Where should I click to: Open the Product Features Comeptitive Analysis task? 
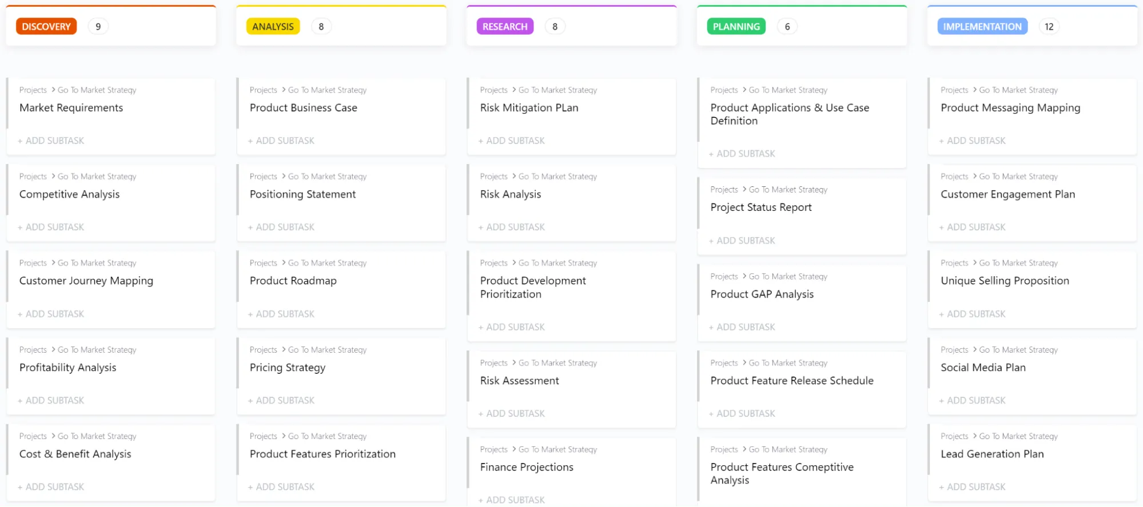pyautogui.click(x=782, y=474)
